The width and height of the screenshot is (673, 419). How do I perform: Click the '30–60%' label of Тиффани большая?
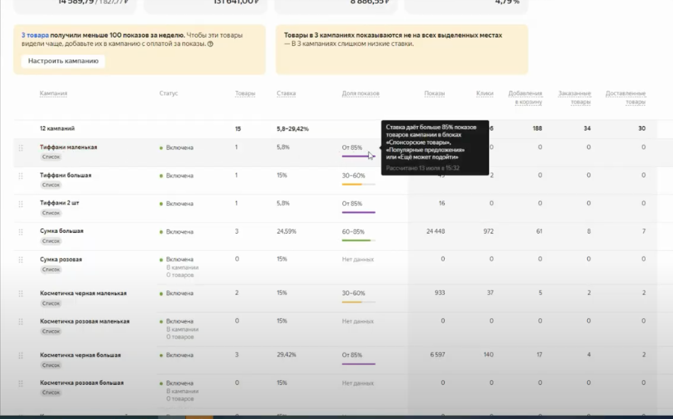coord(354,175)
